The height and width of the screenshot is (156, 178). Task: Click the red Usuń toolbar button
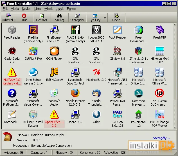click(x=24, y=17)
